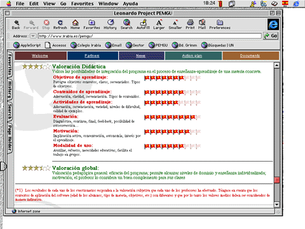The width and height of the screenshot is (305, 229).
Task: Increase text size with Larger icon
Action: click(159, 25)
